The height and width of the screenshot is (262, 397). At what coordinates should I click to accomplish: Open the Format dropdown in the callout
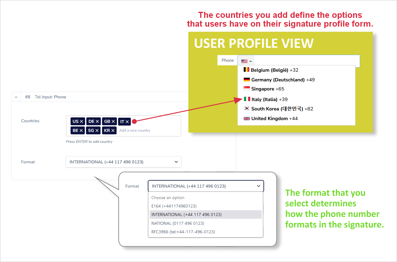[x=206, y=186]
